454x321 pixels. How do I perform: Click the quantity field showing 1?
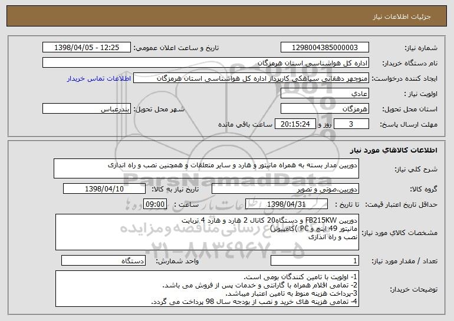tap(315, 260)
